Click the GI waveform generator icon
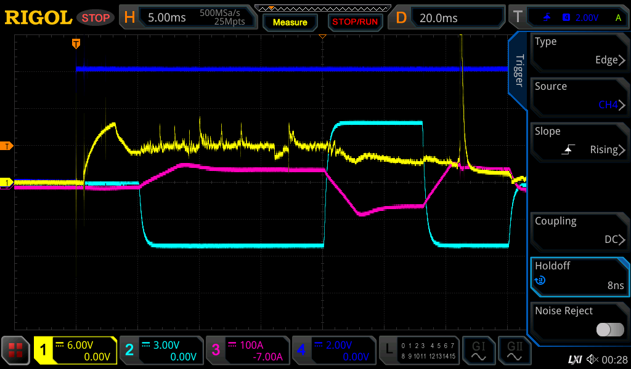The height and width of the screenshot is (369, 631). (478, 351)
